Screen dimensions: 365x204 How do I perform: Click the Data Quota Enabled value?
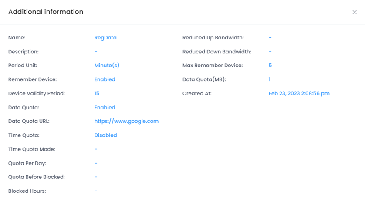(105, 107)
